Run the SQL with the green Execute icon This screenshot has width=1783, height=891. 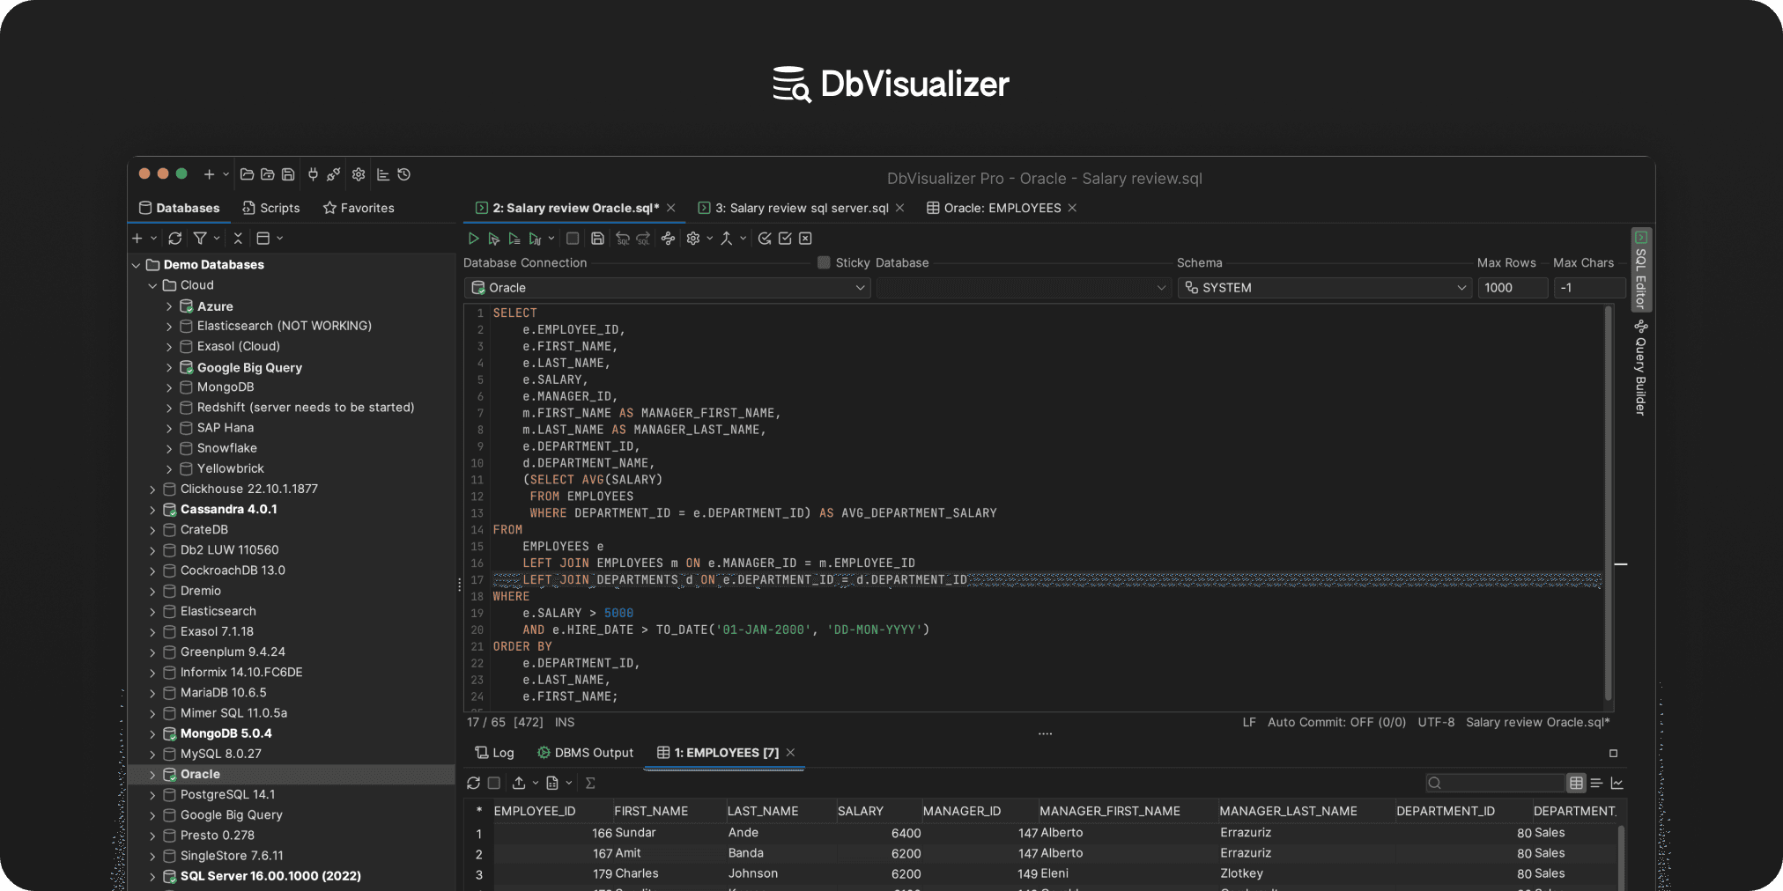click(x=473, y=239)
